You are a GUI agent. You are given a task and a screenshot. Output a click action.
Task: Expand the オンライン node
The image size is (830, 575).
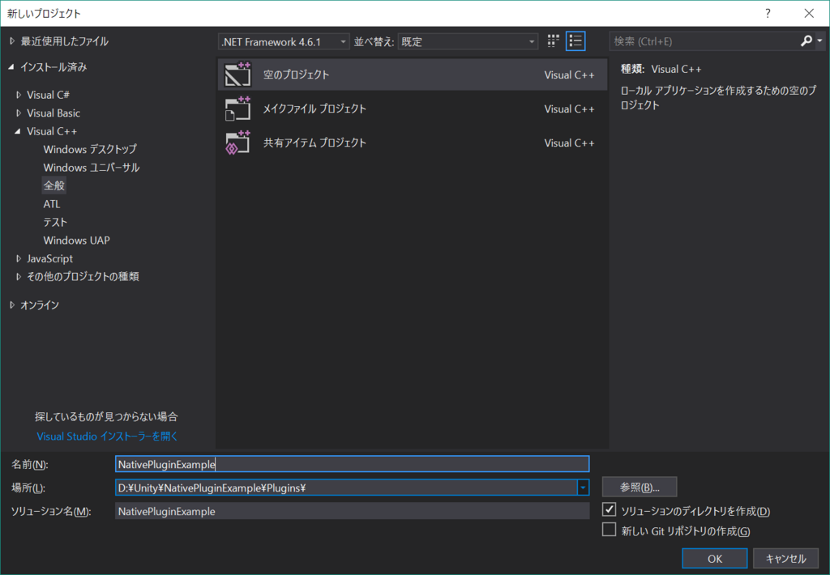12,305
